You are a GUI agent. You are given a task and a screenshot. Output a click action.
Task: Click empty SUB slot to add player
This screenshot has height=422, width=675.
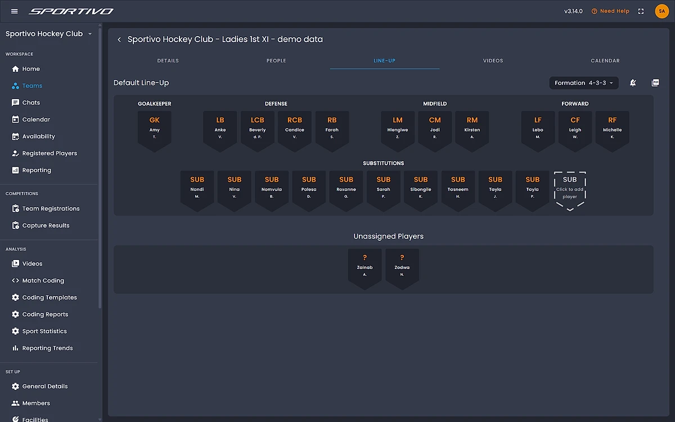pyautogui.click(x=570, y=190)
